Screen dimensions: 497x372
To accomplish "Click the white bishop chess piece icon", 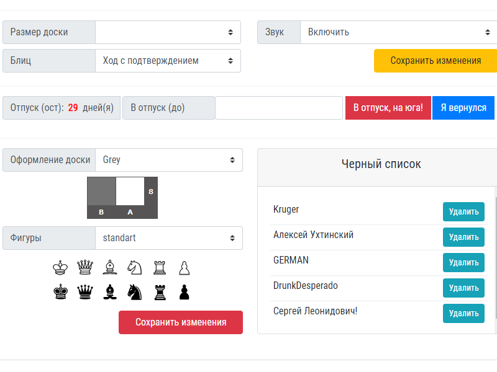I will tap(109, 268).
